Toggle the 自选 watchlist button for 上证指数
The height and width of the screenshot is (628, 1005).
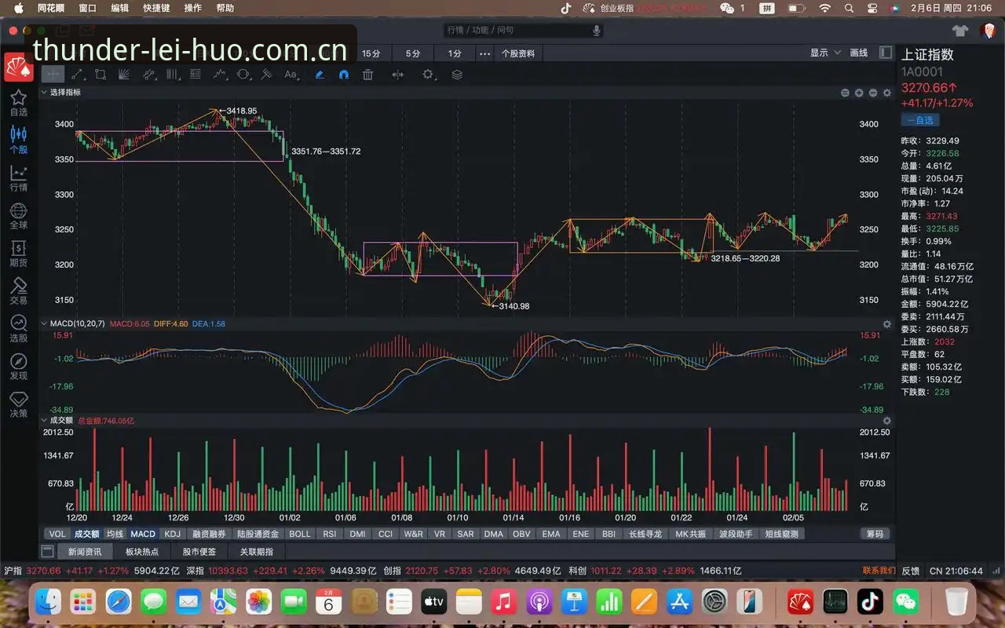(x=919, y=120)
